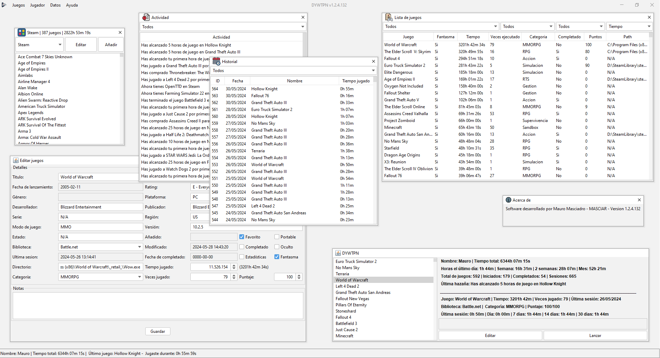Toggle the Portable checkbox
This screenshot has width=660, height=358.
click(277, 237)
